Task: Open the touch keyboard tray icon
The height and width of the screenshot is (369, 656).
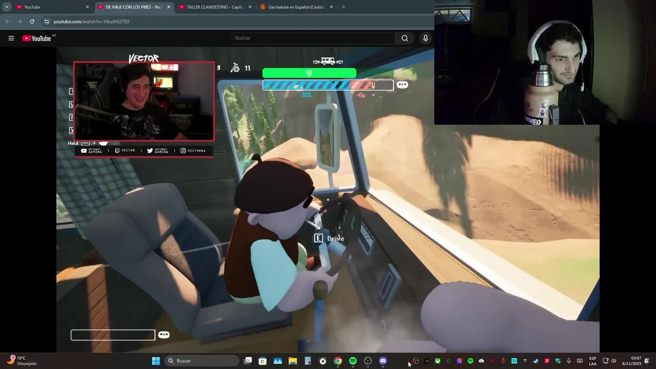Action: click(580, 361)
